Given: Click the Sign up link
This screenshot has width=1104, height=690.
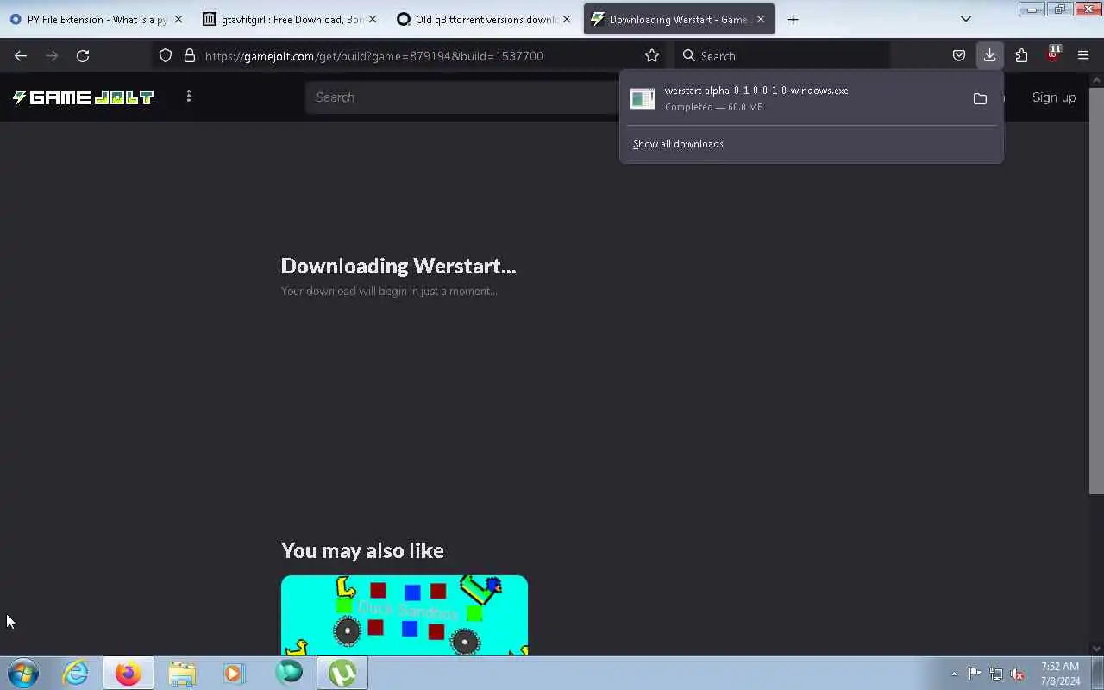Looking at the screenshot, I should click(1054, 97).
